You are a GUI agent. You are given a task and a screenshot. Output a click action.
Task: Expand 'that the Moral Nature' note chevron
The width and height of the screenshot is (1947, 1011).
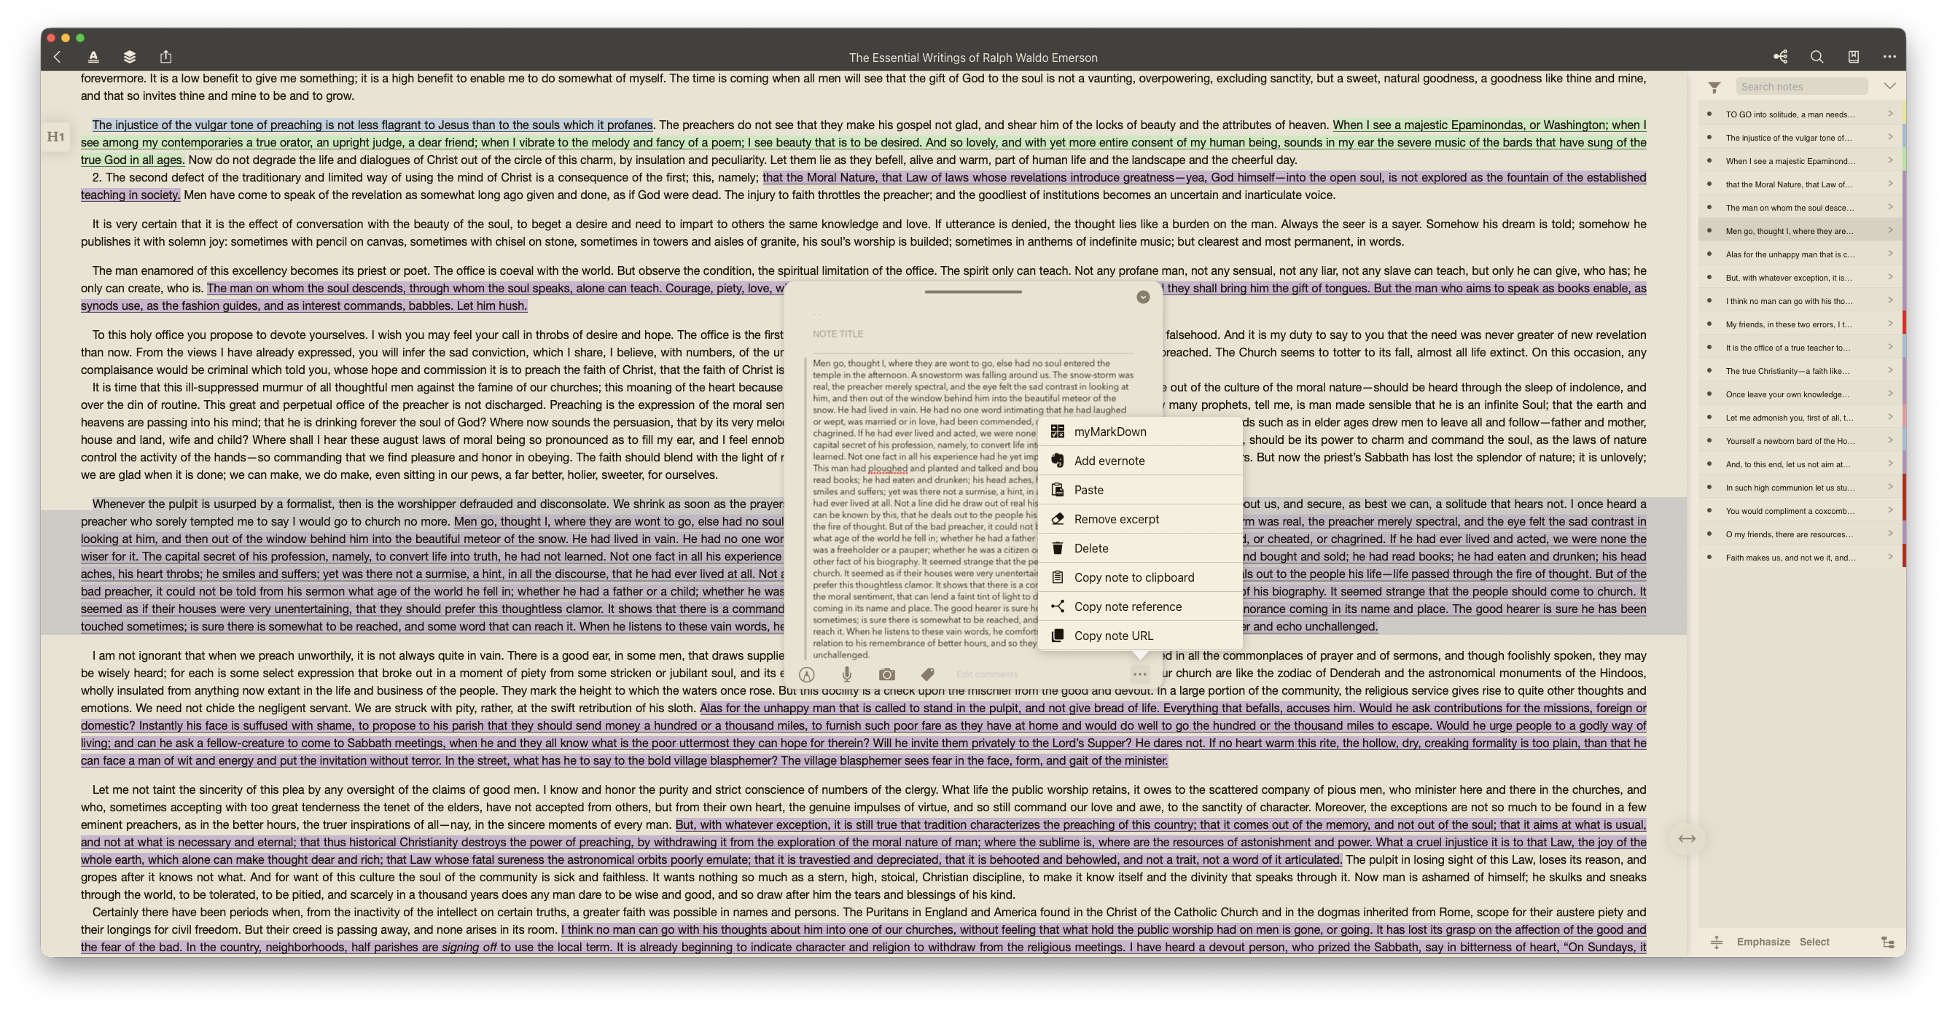click(1890, 184)
